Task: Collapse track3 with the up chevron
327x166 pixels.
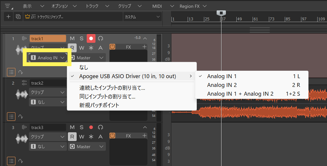Action: pyautogui.click(x=145, y=127)
